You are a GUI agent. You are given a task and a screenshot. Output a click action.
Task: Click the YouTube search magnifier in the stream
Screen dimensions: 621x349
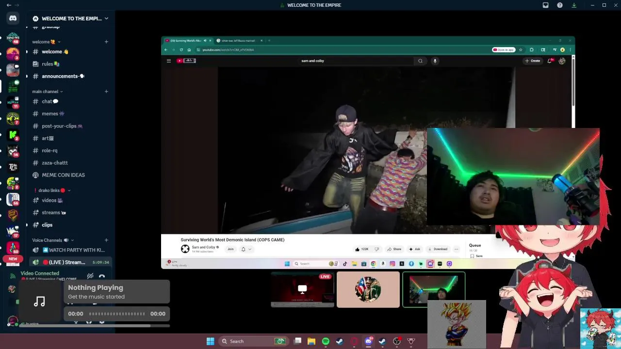coord(420,61)
